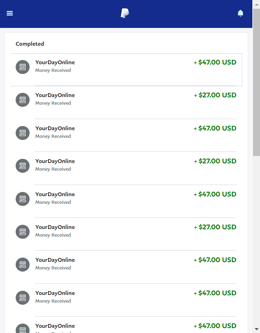
Task: Click store icon of first $27.00 transaction
Action: click(23, 100)
